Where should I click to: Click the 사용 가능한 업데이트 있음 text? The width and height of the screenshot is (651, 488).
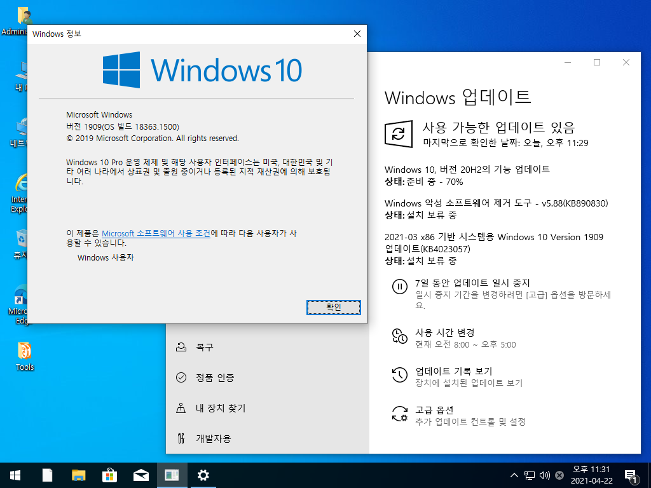coord(498,127)
